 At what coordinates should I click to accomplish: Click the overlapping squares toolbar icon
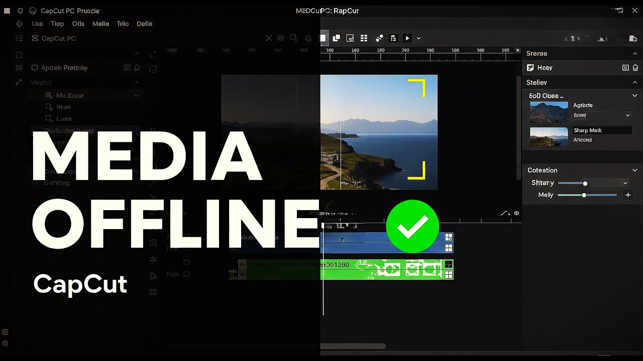pyautogui.click(x=336, y=38)
